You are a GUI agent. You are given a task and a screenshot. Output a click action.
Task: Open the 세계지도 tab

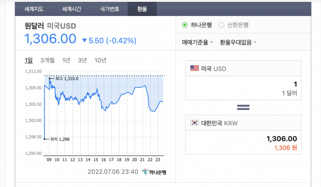(34, 9)
